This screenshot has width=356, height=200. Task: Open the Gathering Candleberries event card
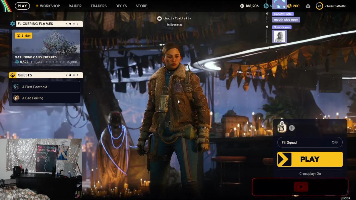tap(46, 48)
